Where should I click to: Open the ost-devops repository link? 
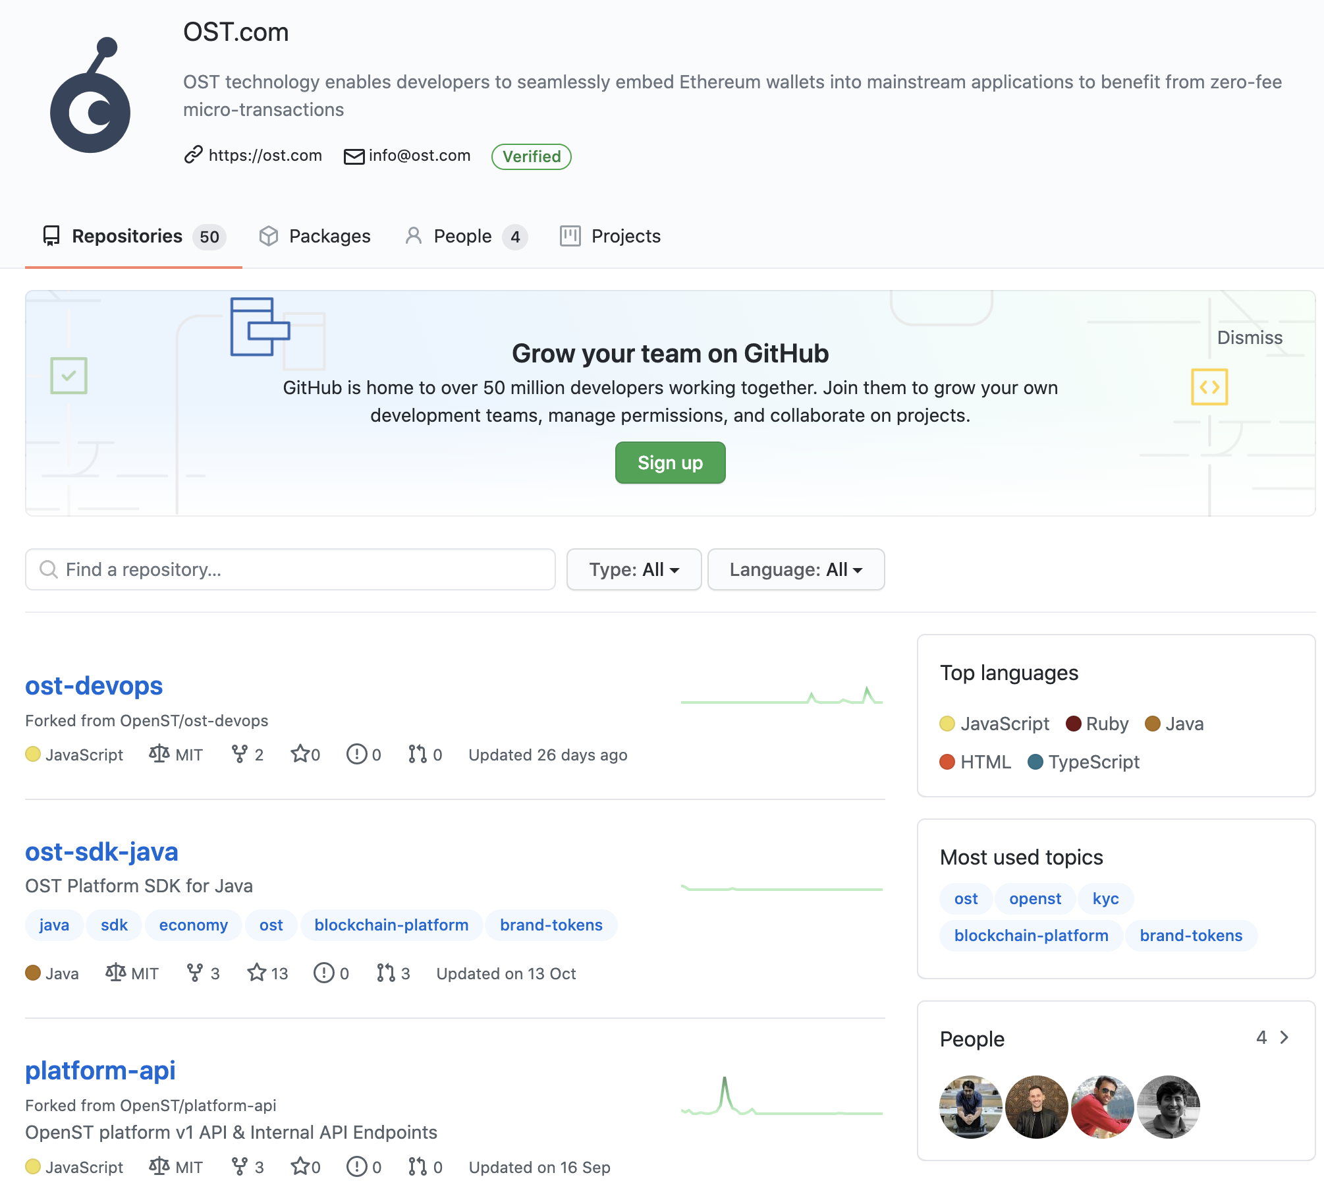coord(94,685)
